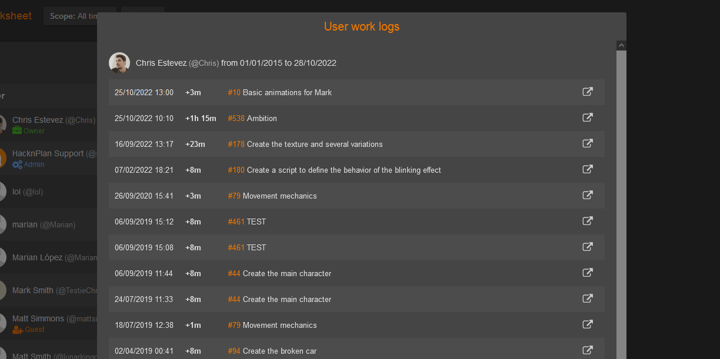
Task: Select Matt Simmons guest user row
Action: 38,319
